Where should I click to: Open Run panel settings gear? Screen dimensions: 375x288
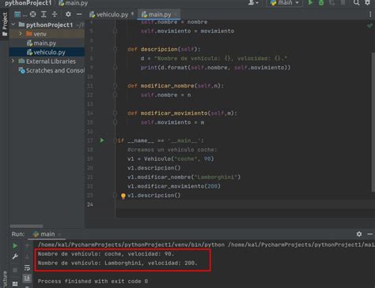(x=359, y=234)
